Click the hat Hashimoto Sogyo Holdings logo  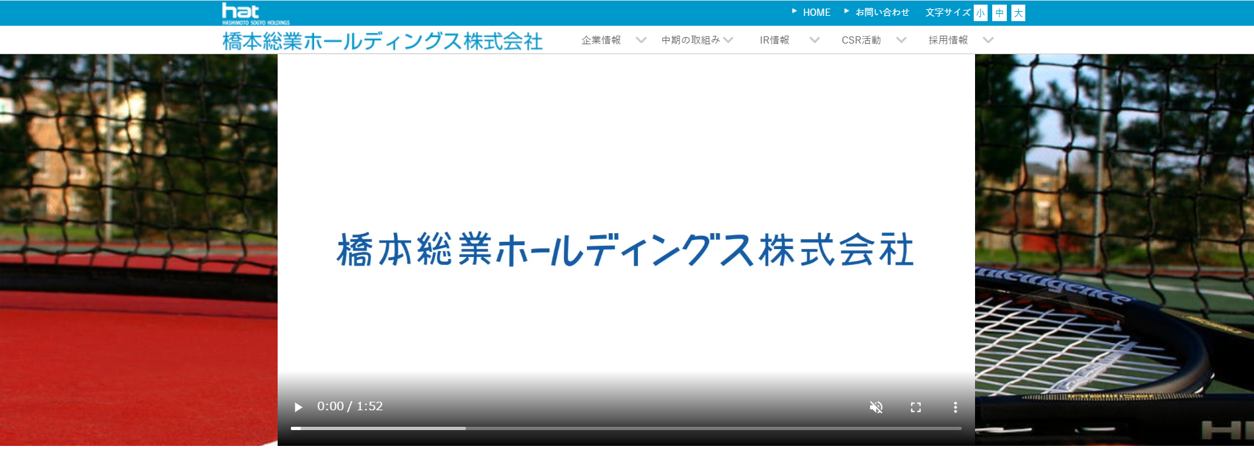pyautogui.click(x=255, y=14)
